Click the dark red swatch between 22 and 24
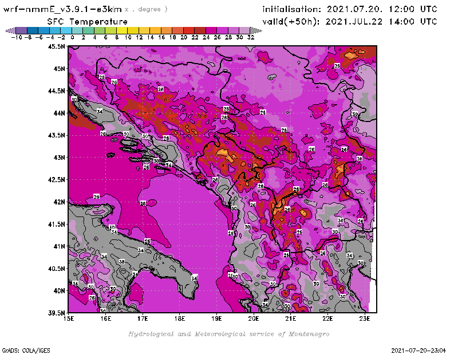 [x=200, y=30]
